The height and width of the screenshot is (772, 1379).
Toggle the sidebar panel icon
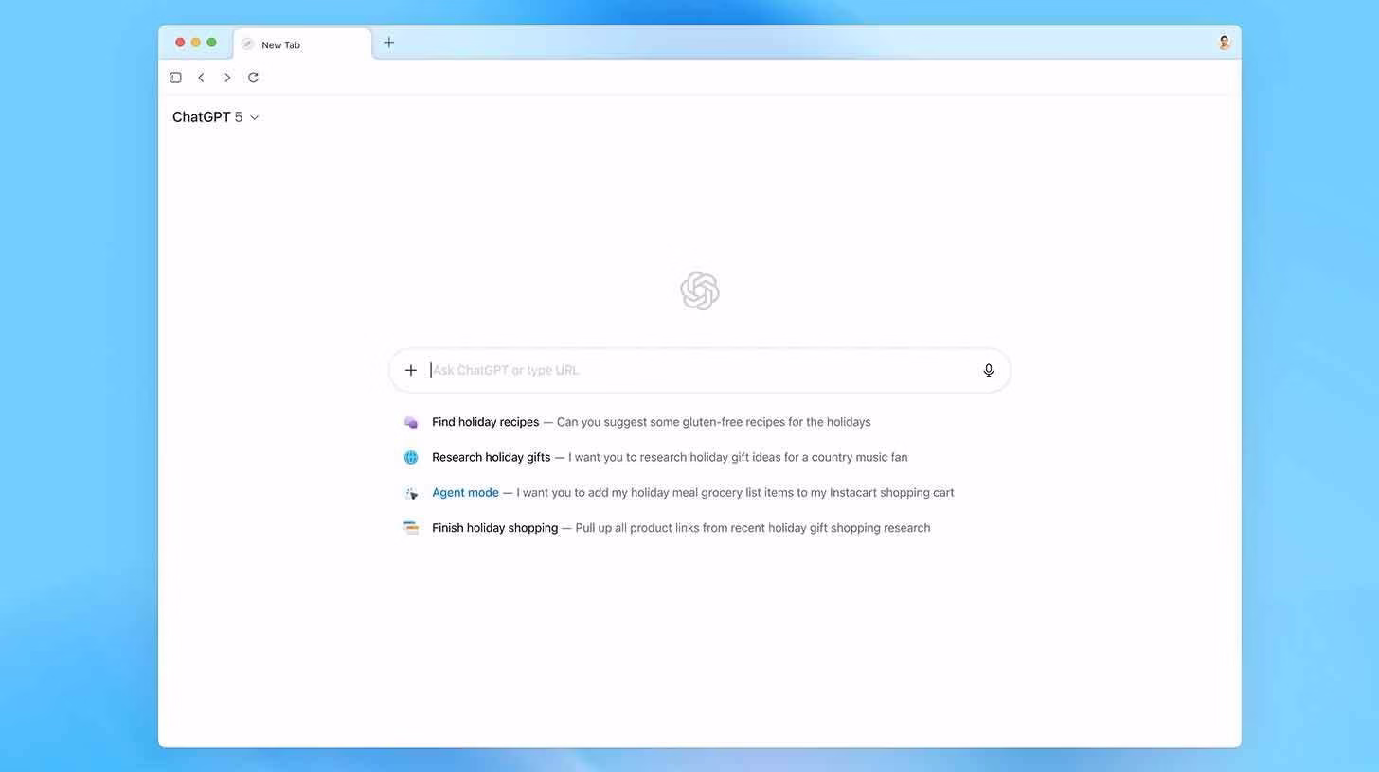(175, 78)
